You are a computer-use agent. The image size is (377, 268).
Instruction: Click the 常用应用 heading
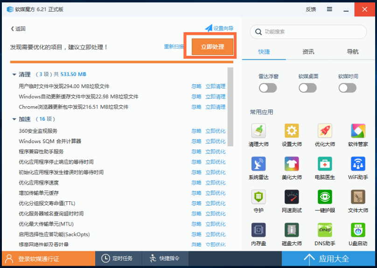pos(262,112)
